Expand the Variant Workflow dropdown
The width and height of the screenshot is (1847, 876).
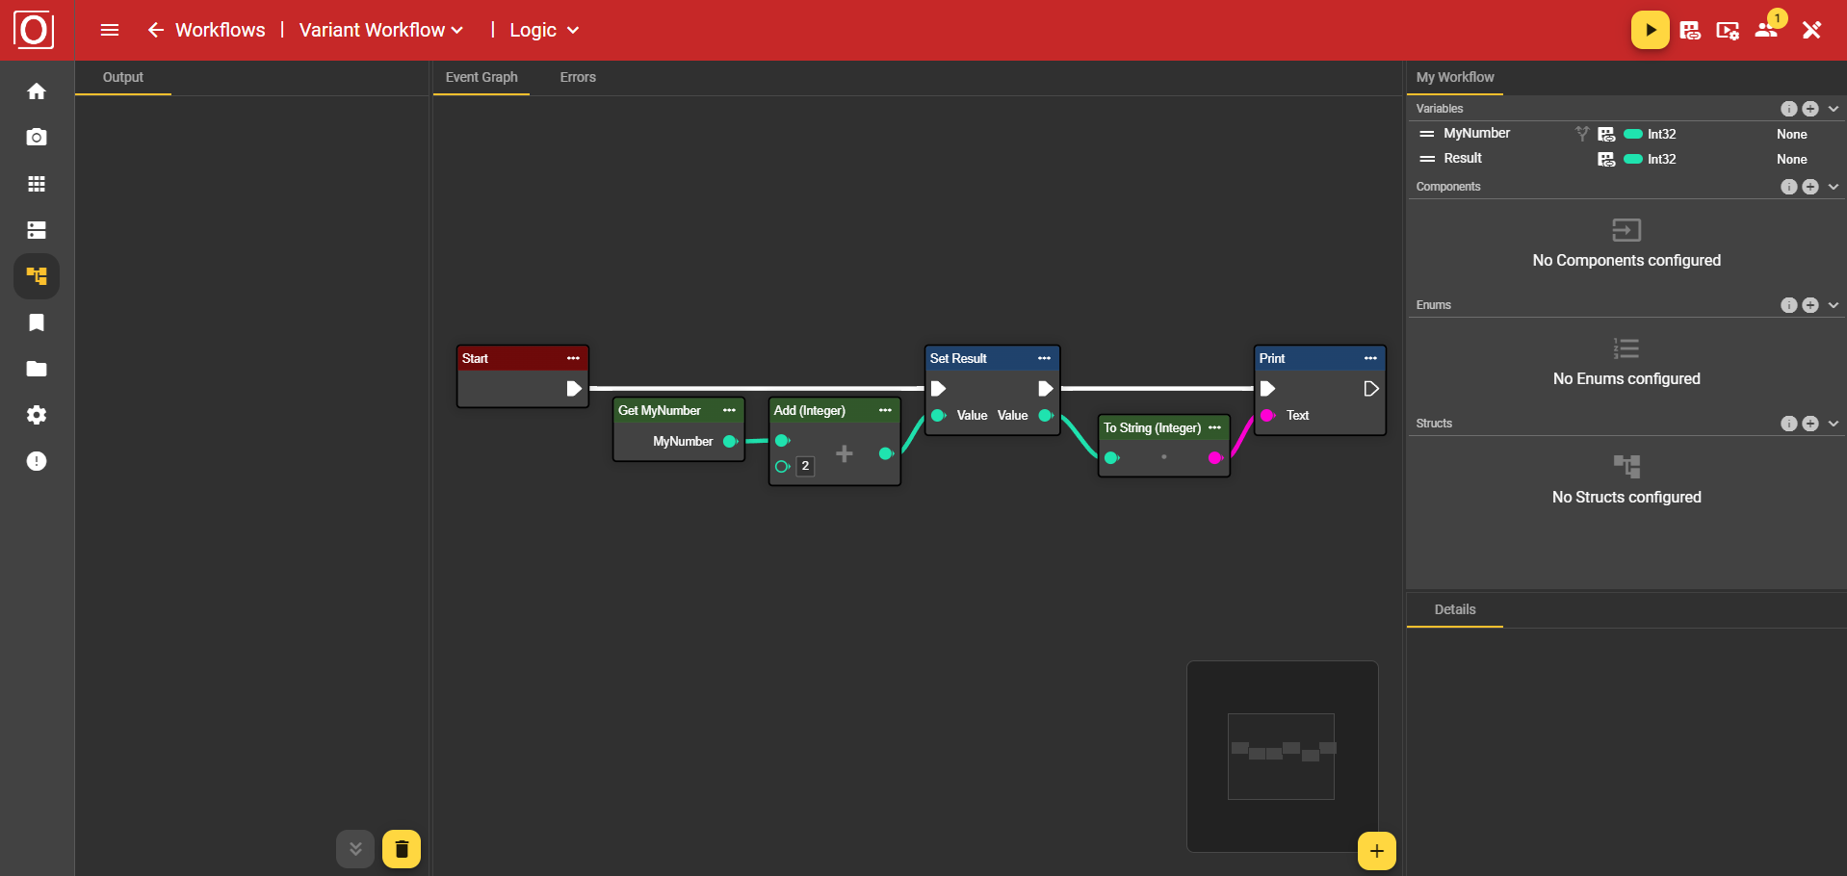[x=456, y=30]
